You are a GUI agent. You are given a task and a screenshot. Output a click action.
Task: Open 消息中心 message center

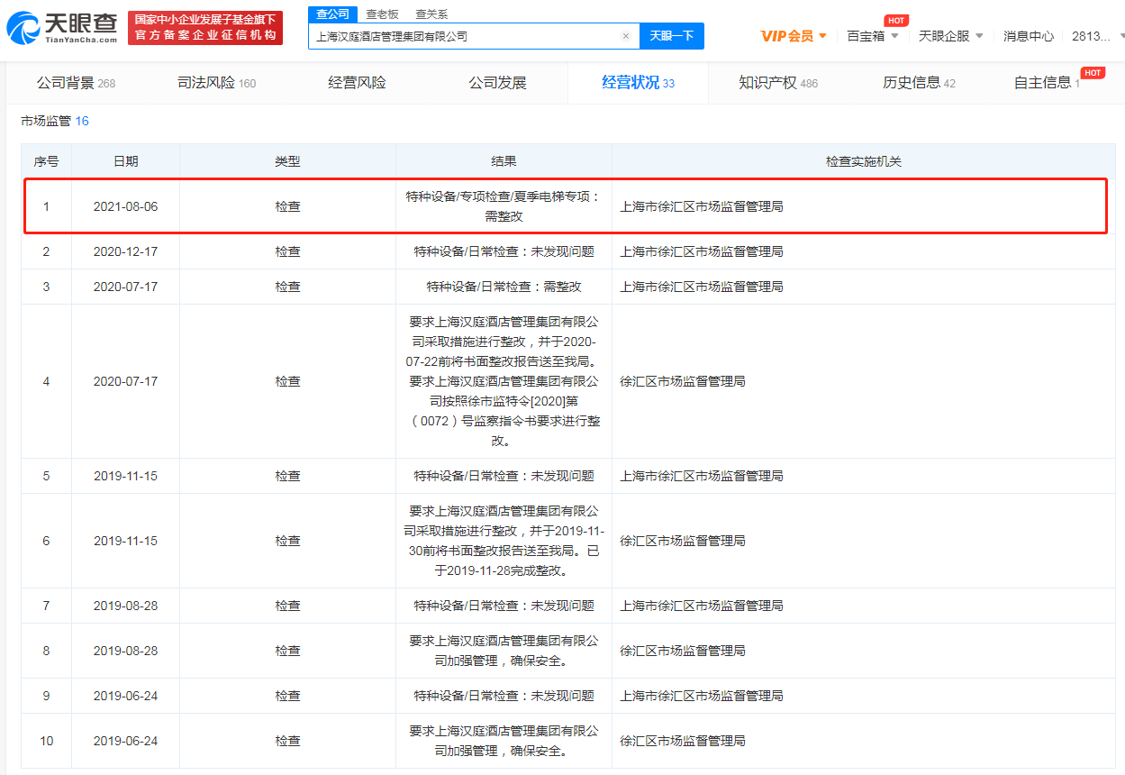pyautogui.click(x=1029, y=36)
